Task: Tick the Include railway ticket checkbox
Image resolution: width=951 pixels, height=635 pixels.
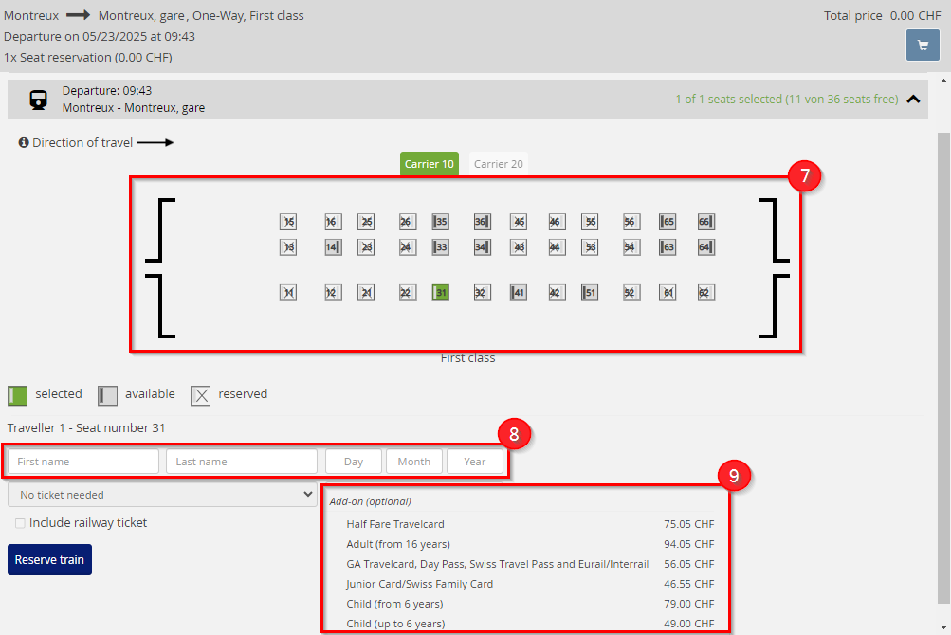Action: tap(20, 523)
